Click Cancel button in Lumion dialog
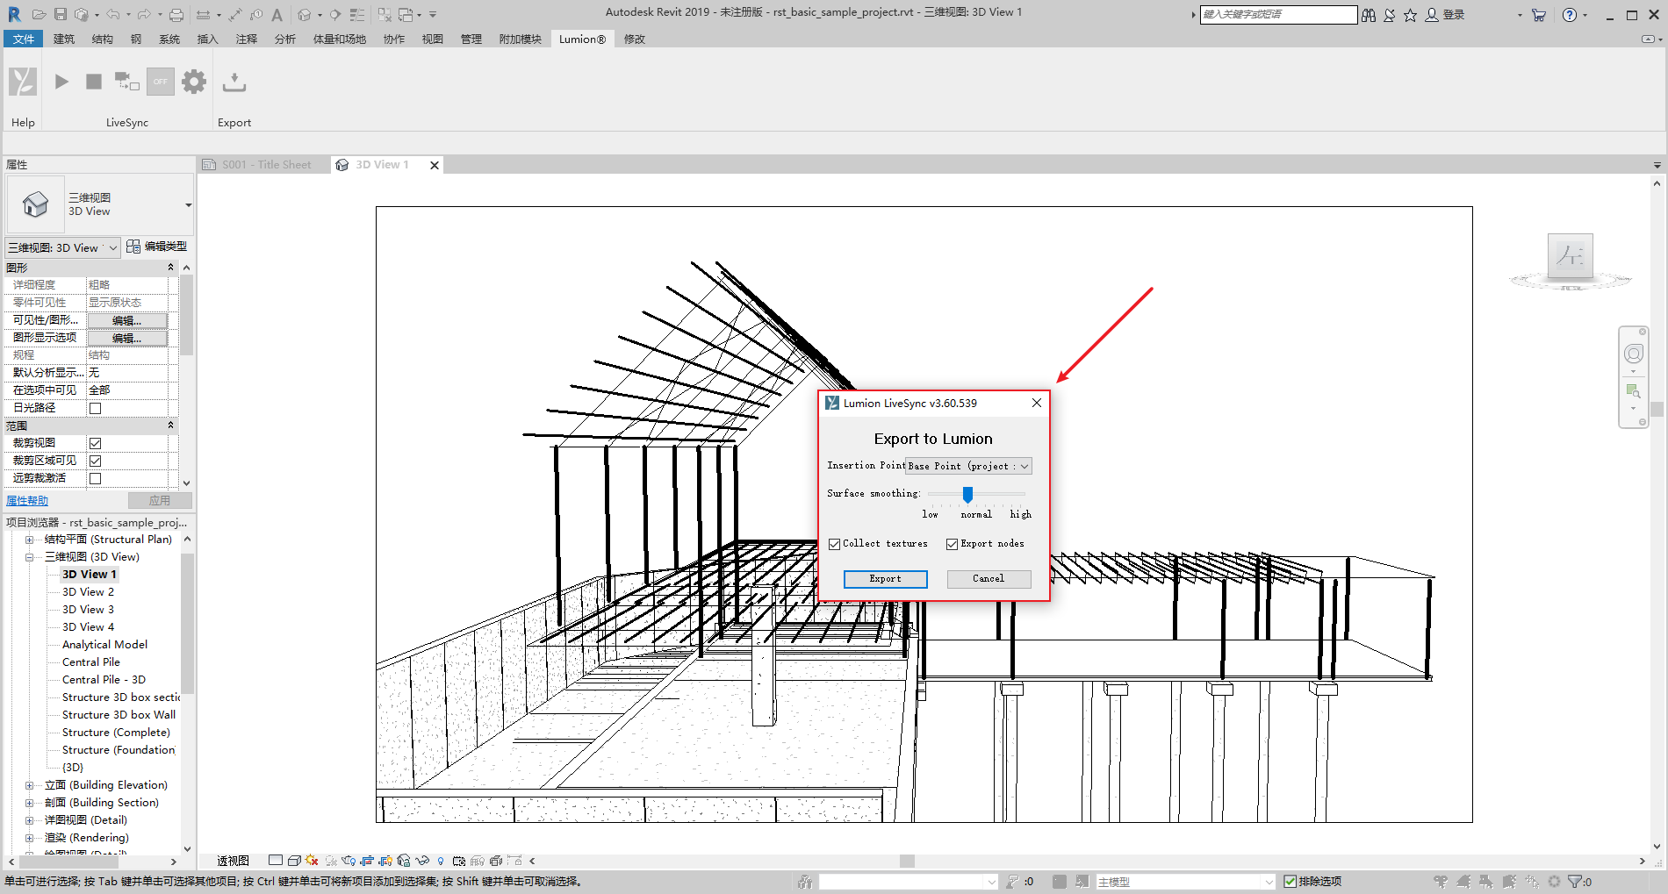Image resolution: width=1668 pixels, height=894 pixels. click(x=989, y=579)
